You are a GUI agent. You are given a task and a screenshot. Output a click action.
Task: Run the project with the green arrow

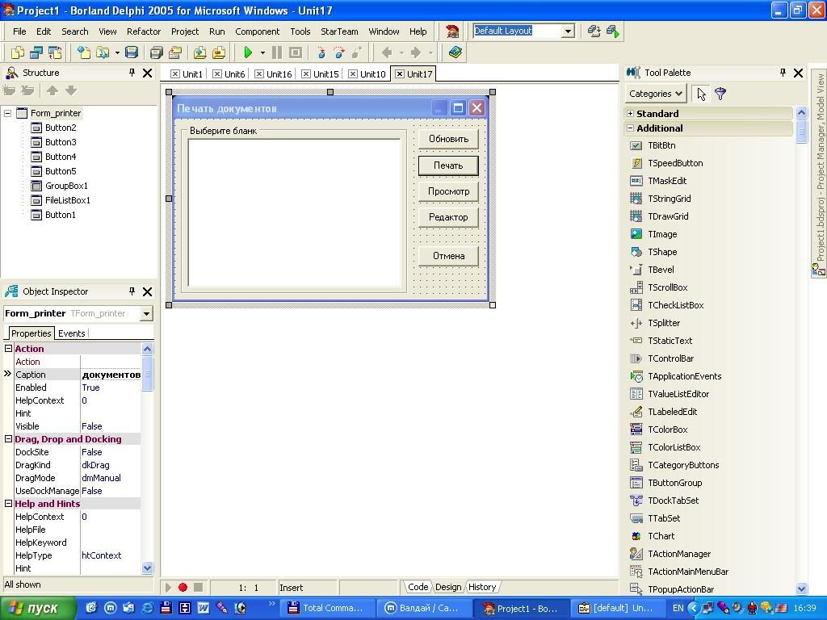point(248,52)
